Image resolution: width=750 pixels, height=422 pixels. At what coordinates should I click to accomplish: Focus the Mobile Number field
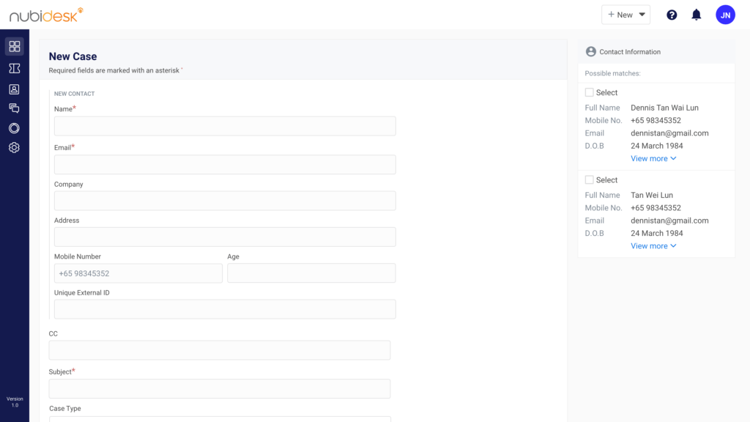pos(138,273)
